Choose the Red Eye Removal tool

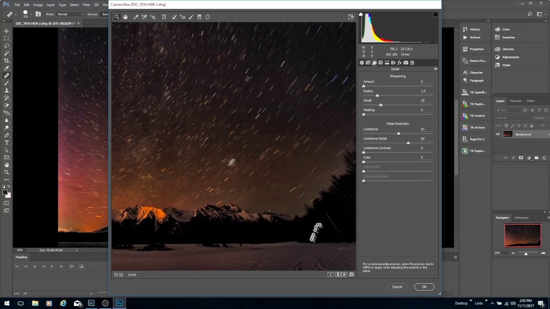click(183, 17)
